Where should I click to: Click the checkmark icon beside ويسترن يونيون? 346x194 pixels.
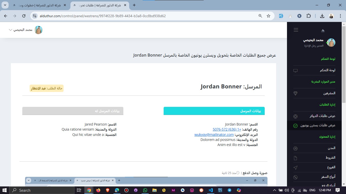tap(295, 126)
